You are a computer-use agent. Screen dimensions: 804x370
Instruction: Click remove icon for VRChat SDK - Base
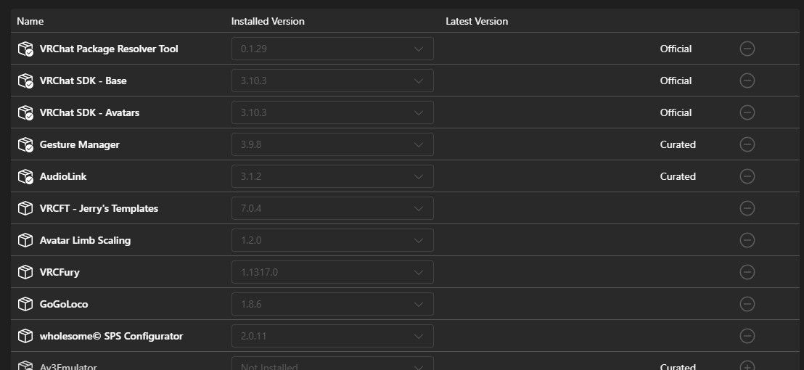point(747,81)
